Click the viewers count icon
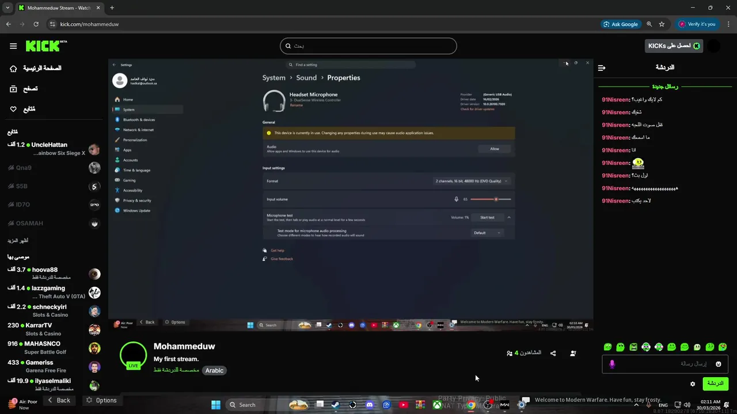This screenshot has width=737, height=414. click(x=510, y=353)
